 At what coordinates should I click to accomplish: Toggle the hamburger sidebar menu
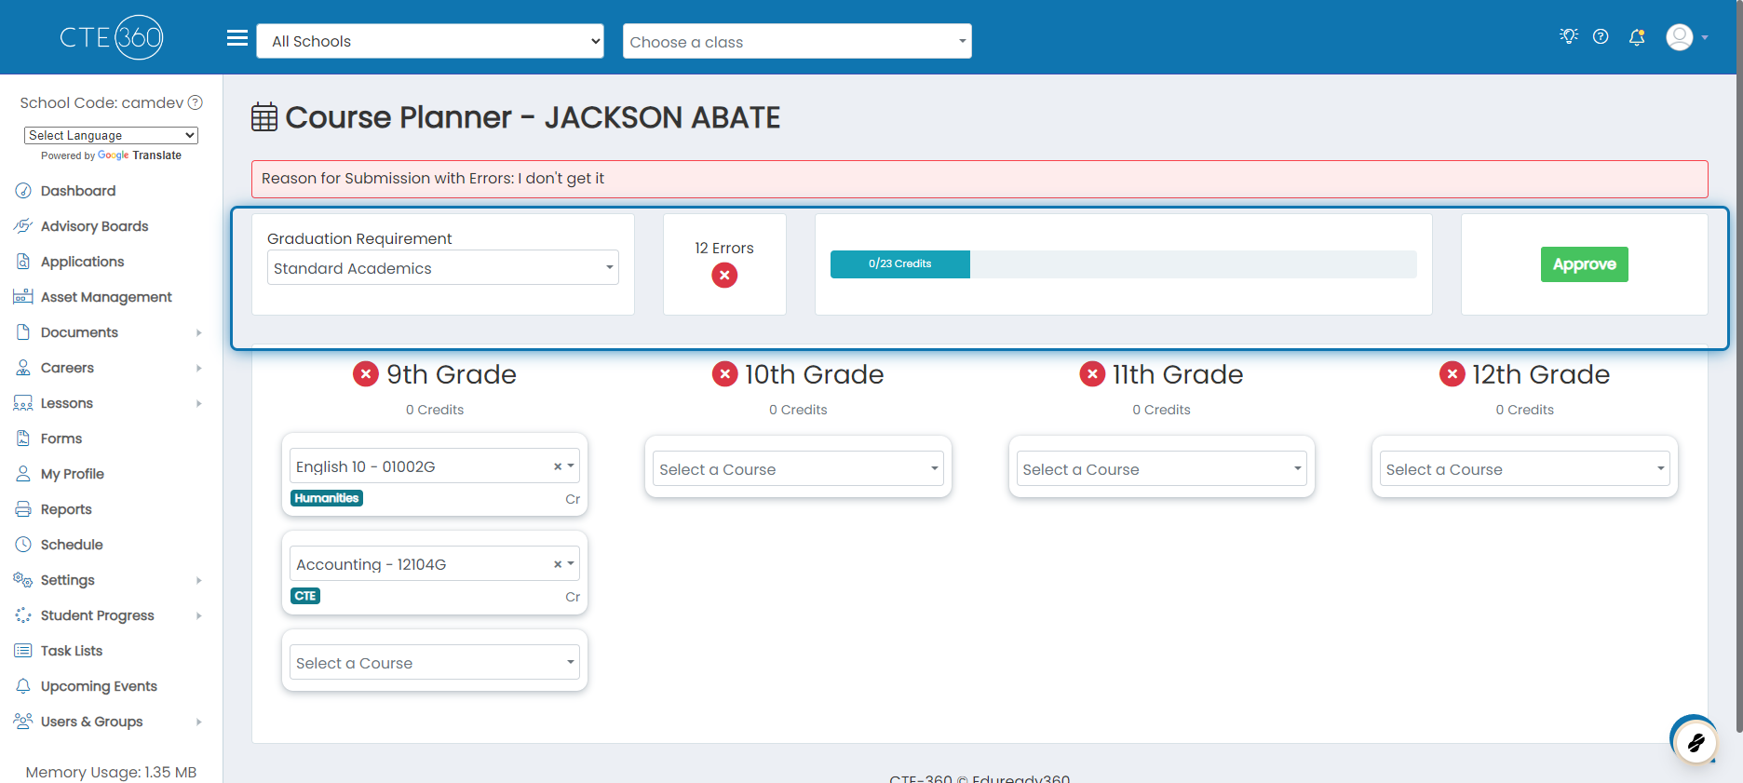pos(237,38)
